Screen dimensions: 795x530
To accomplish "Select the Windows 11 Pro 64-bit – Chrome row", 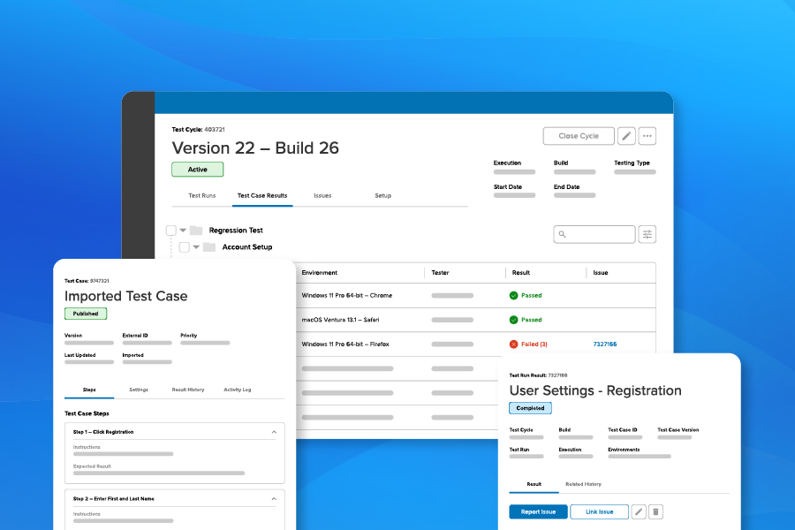I will pyautogui.click(x=475, y=295).
